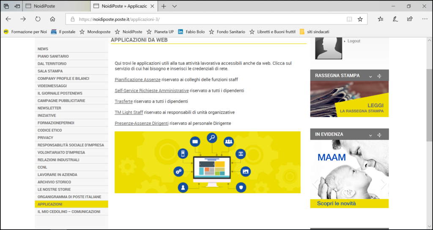Screen dimensions: 433x230
Task: Open siti sindacati bookmarks folder
Action: [314, 32]
